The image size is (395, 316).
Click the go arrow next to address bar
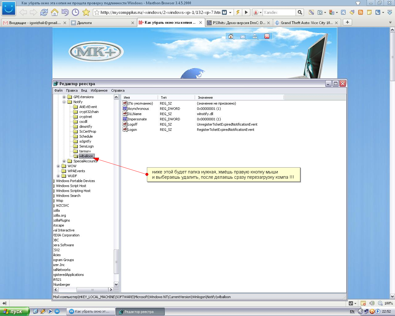(x=246, y=12)
